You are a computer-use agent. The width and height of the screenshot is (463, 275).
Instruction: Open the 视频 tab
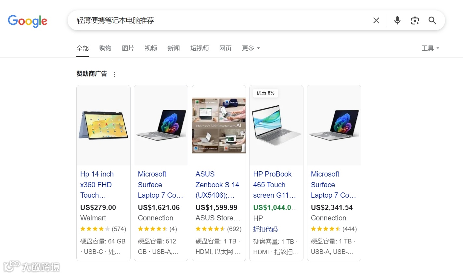pyautogui.click(x=151, y=48)
